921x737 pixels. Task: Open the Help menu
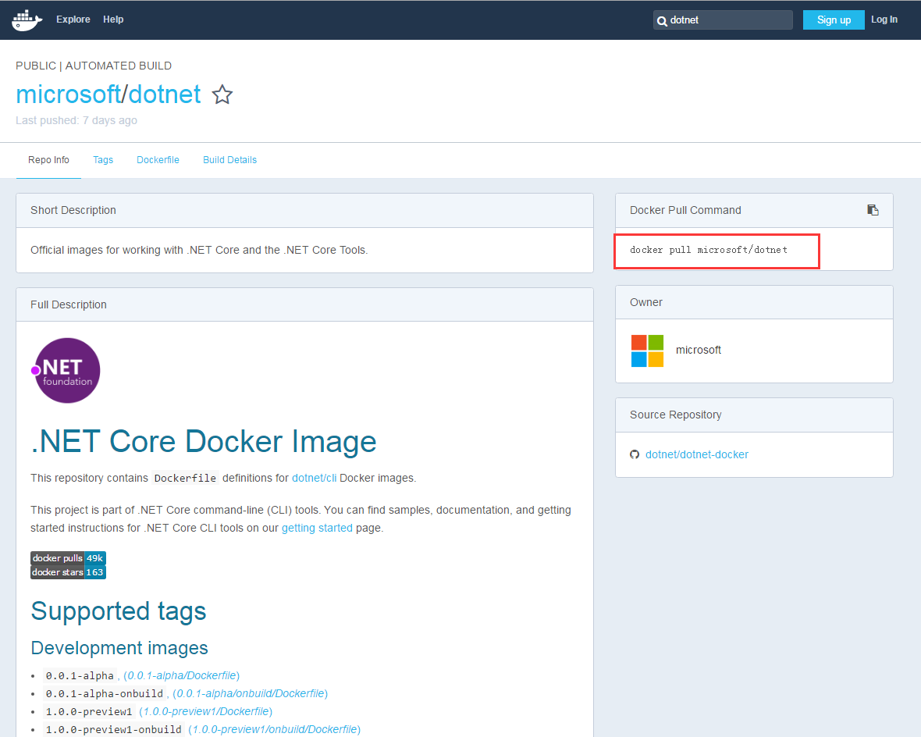coord(113,19)
